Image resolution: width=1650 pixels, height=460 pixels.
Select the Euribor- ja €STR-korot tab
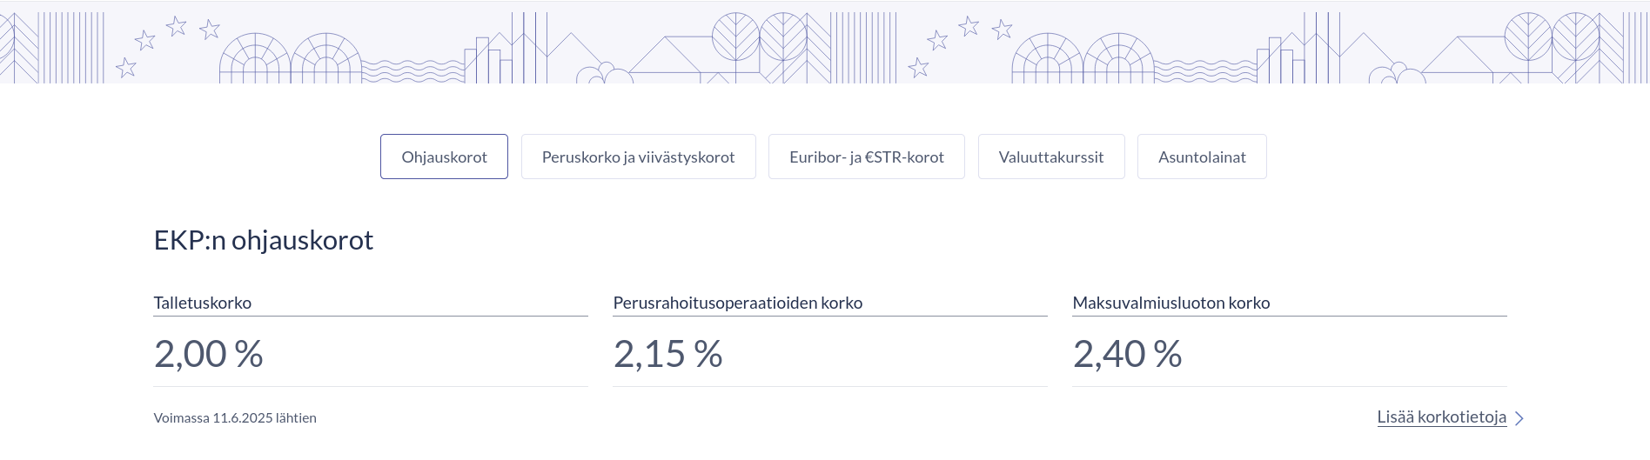(x=866, y=157)
